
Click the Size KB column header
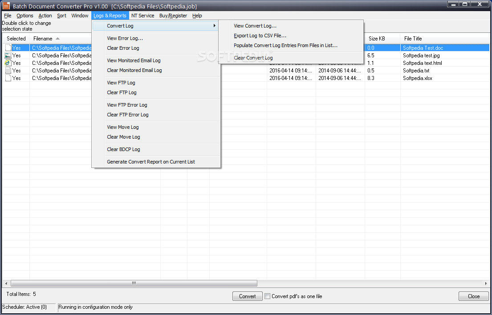(x=383, y=39)
